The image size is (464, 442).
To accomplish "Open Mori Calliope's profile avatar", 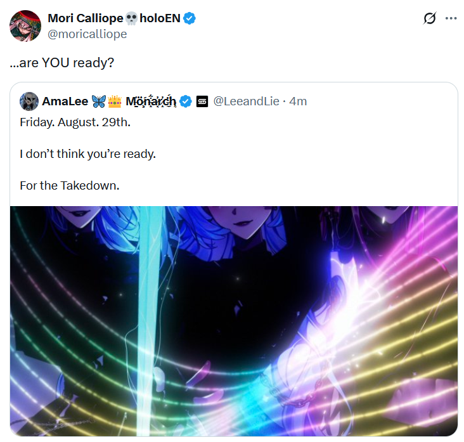I will [x=25, y=26].
